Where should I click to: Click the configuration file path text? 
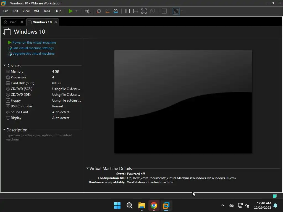coord(182,178)
